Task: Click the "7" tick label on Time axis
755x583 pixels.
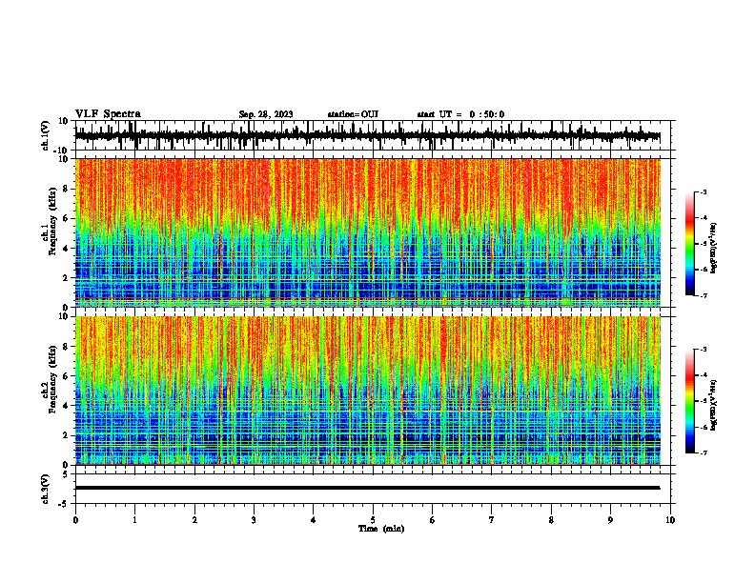Action: click(x=492, y=520)
